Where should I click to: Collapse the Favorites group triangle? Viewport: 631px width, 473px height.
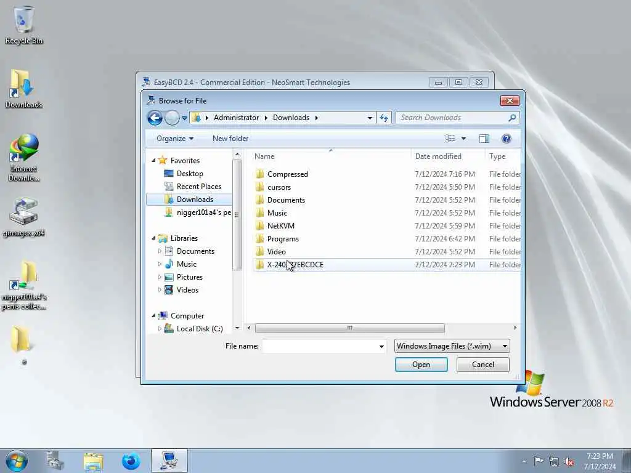click(153, 160)
